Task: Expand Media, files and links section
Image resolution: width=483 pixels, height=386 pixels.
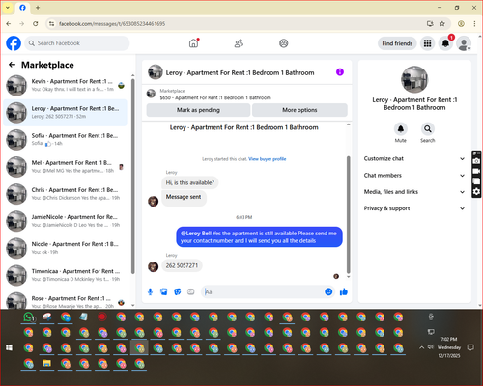Action: pos(414,192)
